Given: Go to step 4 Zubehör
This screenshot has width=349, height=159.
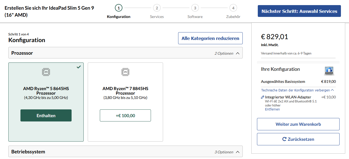Looking at the screenshot, I should pyautogui.click(x=233, y=8).
